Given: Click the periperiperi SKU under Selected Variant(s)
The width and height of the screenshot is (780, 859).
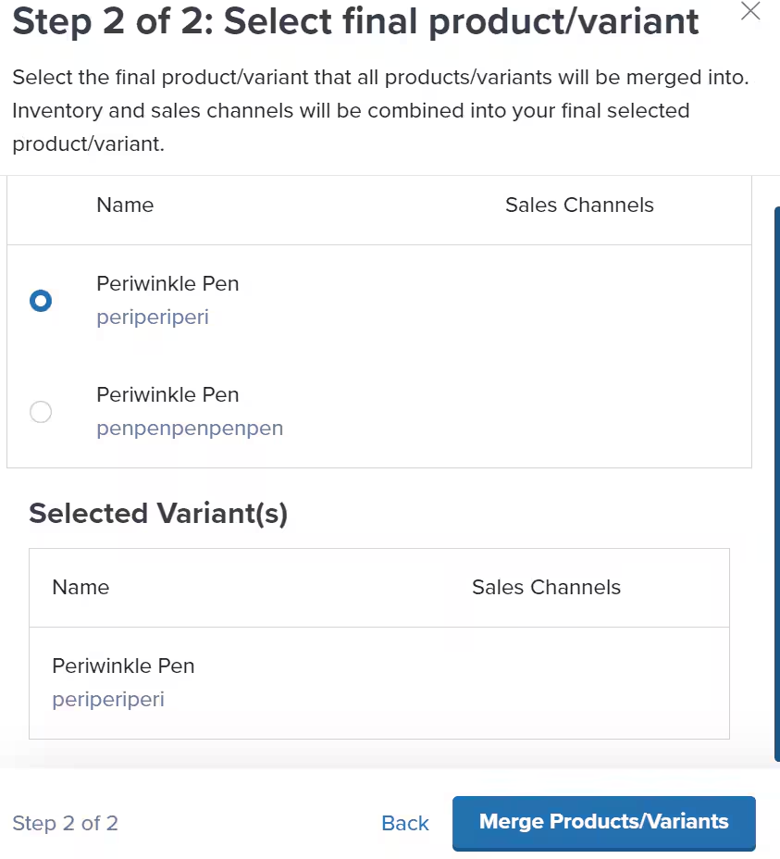Looking at the screenshot, I should 108,700.
